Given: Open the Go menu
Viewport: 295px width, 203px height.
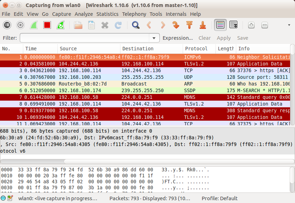Looking at the screenshot, I should [45, 14].
